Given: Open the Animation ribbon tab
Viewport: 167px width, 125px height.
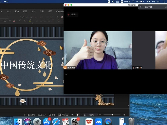Looking at the screenshot, I should point(25,11).
